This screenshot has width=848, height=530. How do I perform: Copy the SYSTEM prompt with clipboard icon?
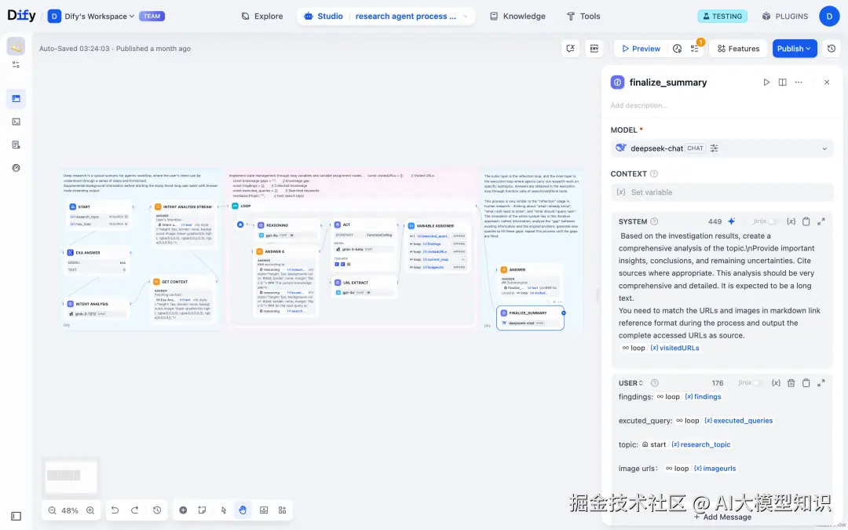click(x=806, y=221)
